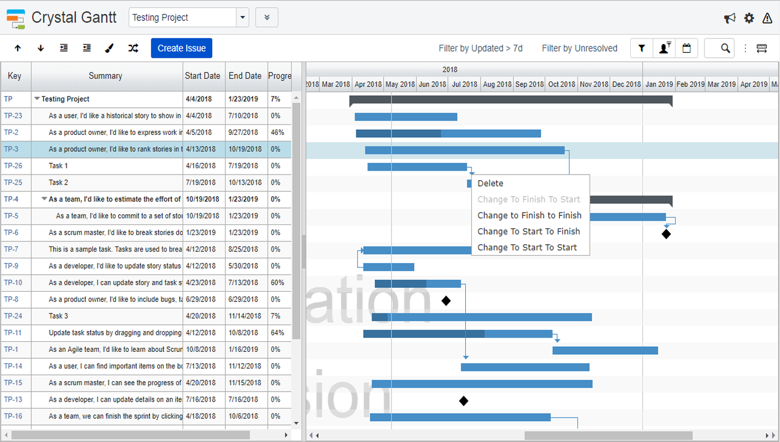Open the vertical three-dots menu
This screenshot has width=780, height=442.
pyautogui.click(x=745, y=48)
